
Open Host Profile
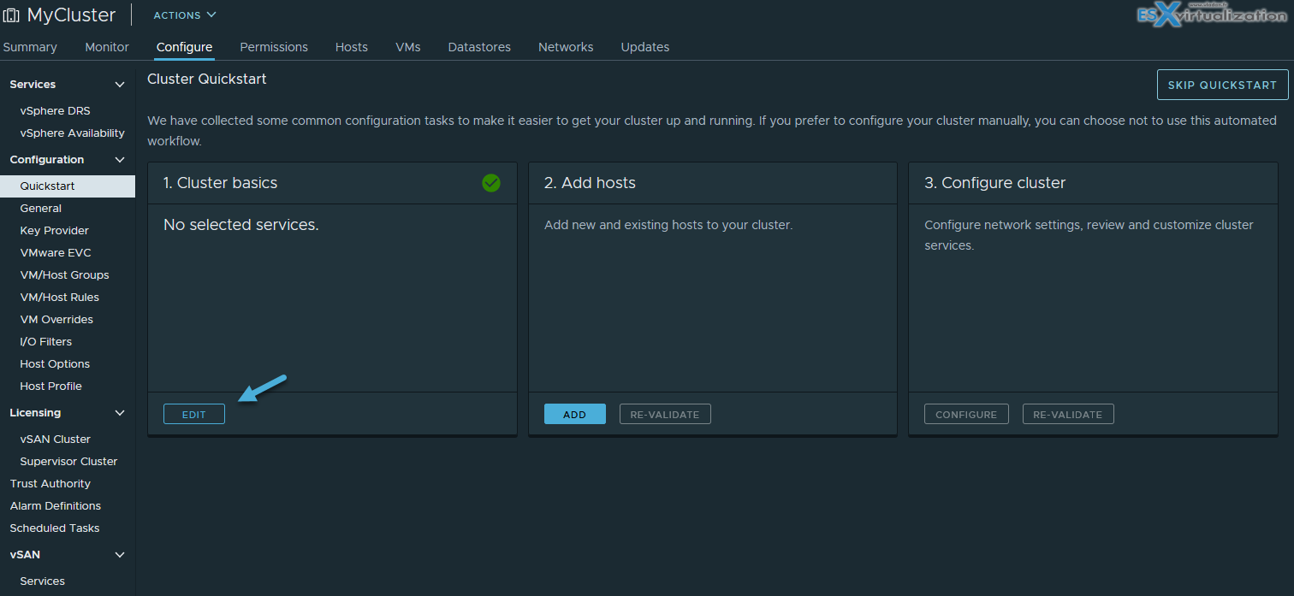click(51, 387)
